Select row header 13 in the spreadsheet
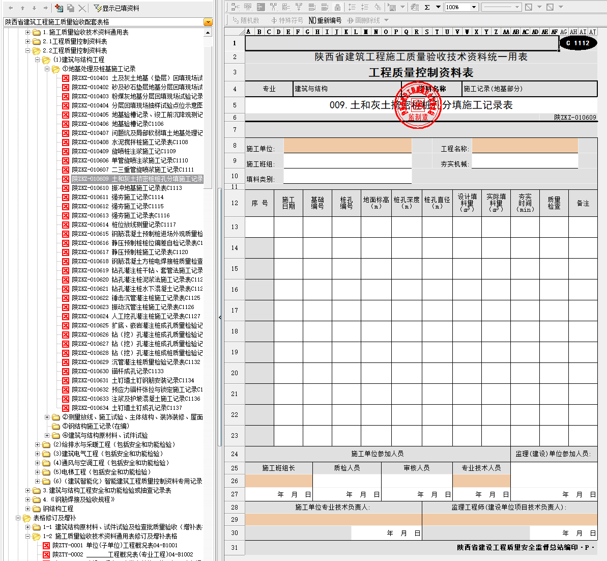Screen dimensions: 607x561 (x=235, y=227)
